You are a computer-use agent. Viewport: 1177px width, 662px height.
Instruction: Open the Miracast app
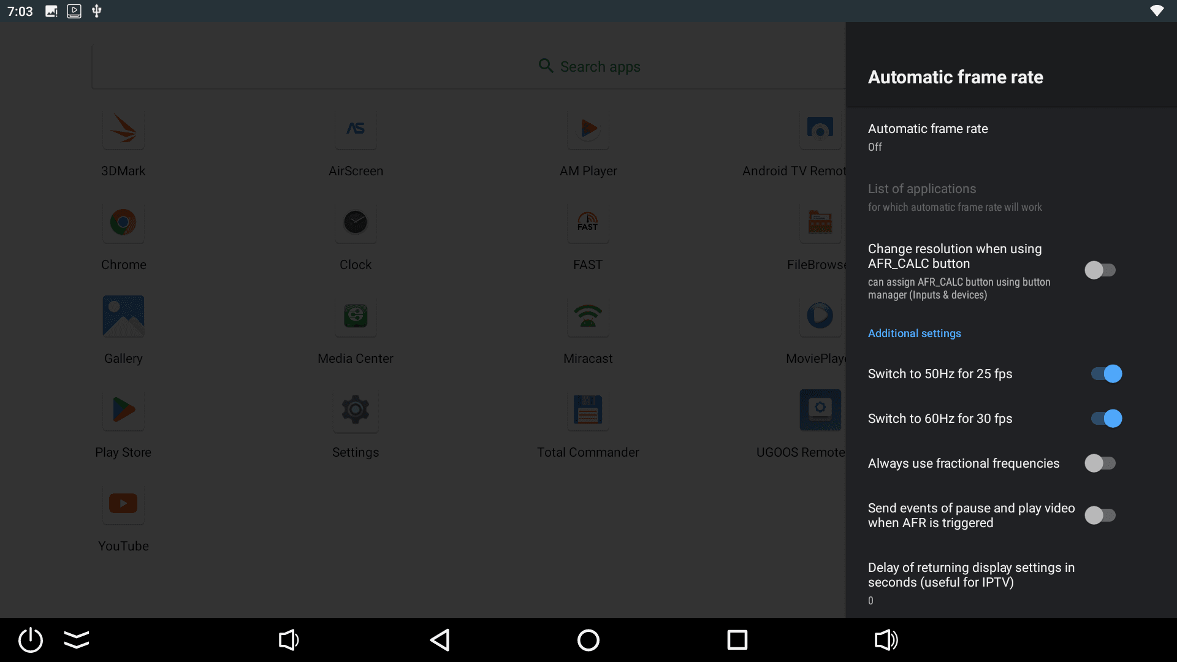point(588,316)
